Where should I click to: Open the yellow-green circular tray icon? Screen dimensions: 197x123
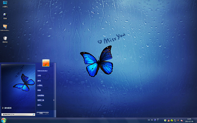click(x=172, y=120)
